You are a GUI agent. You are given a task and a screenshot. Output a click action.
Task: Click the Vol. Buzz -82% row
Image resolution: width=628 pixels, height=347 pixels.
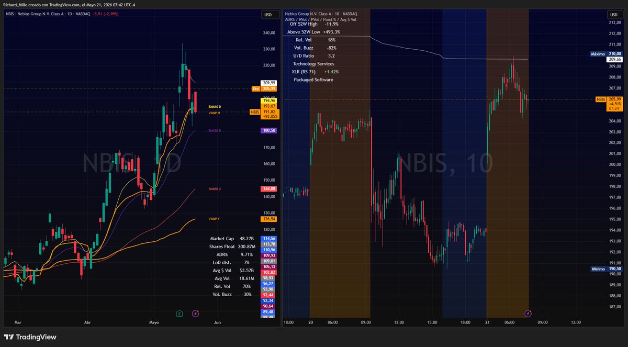316,48
